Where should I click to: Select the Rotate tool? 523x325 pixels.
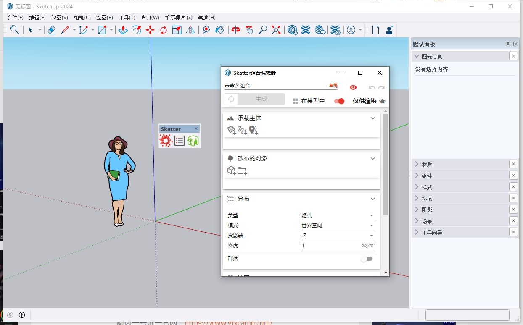coord(164,30)
